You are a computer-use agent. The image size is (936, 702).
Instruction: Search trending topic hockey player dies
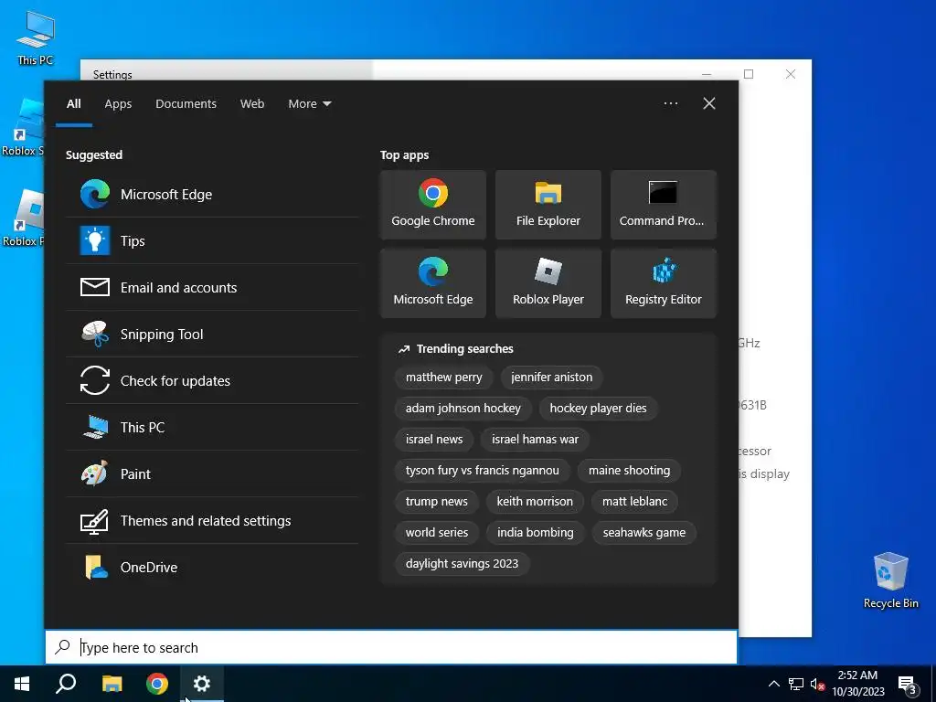click(x=598, y=409)
